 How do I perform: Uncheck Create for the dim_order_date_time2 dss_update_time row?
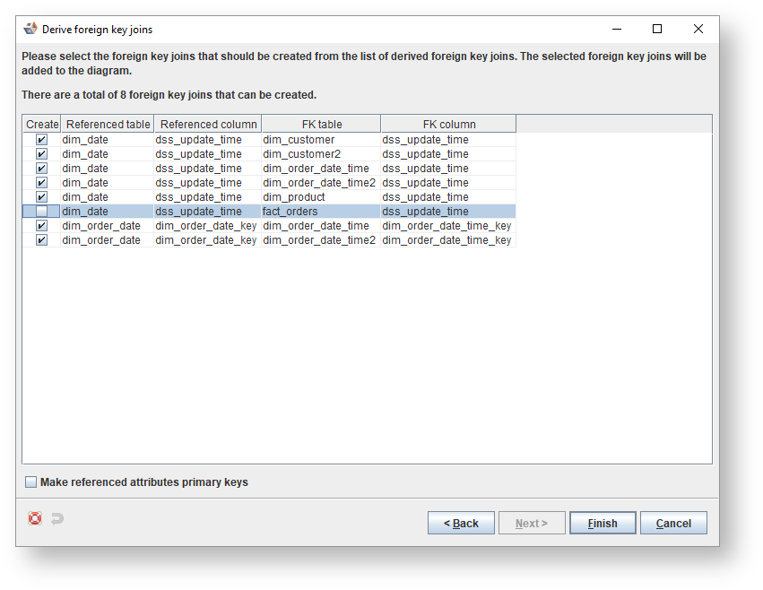[41, 183]
